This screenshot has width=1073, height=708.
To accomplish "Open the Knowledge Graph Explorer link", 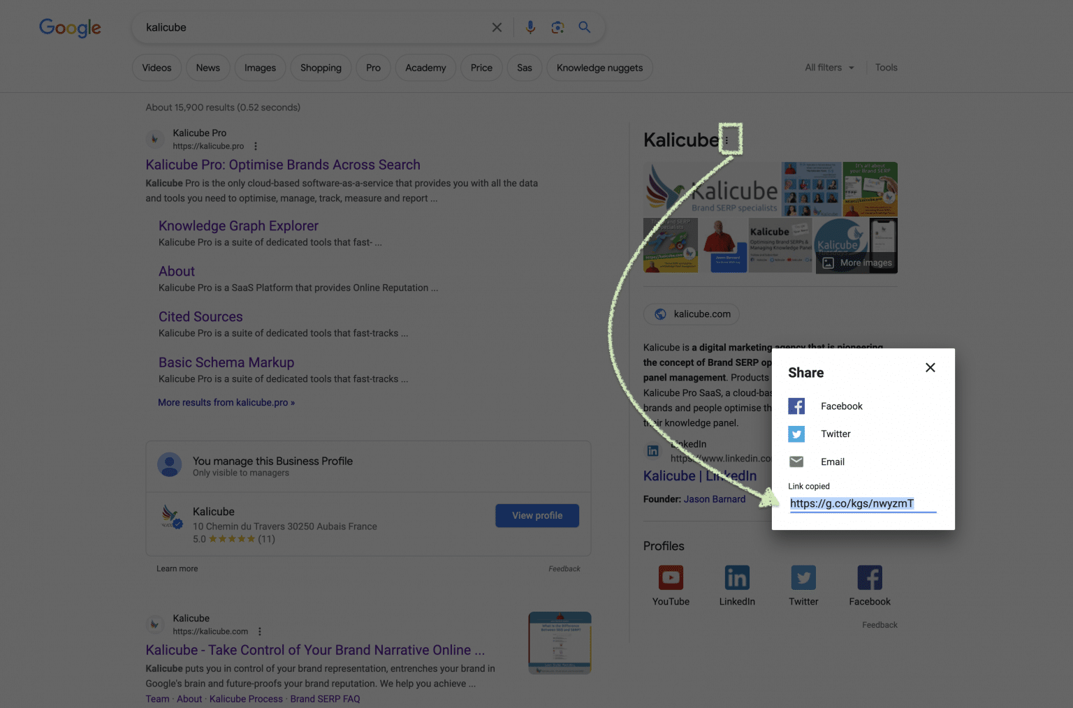I will [238, 226].
